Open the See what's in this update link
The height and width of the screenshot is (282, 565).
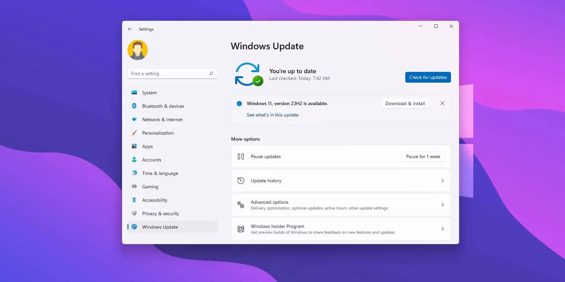[272, 115]
